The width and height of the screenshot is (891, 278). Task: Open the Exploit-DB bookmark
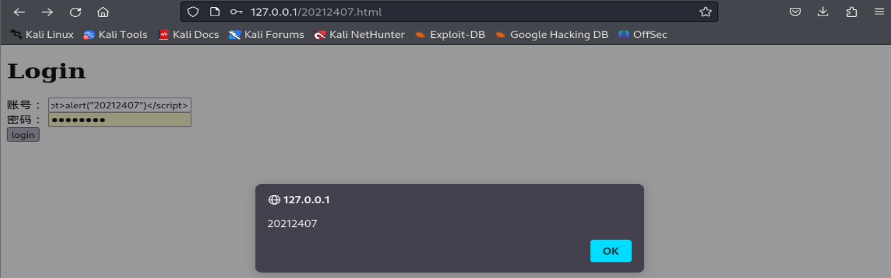click(450, 35)
